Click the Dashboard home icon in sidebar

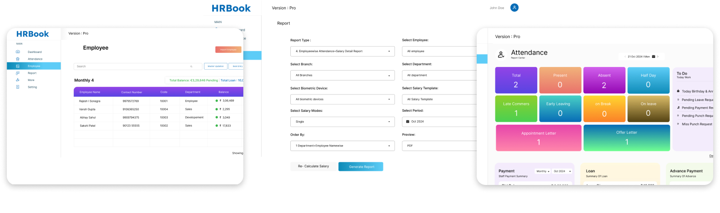tap(18, 52)
